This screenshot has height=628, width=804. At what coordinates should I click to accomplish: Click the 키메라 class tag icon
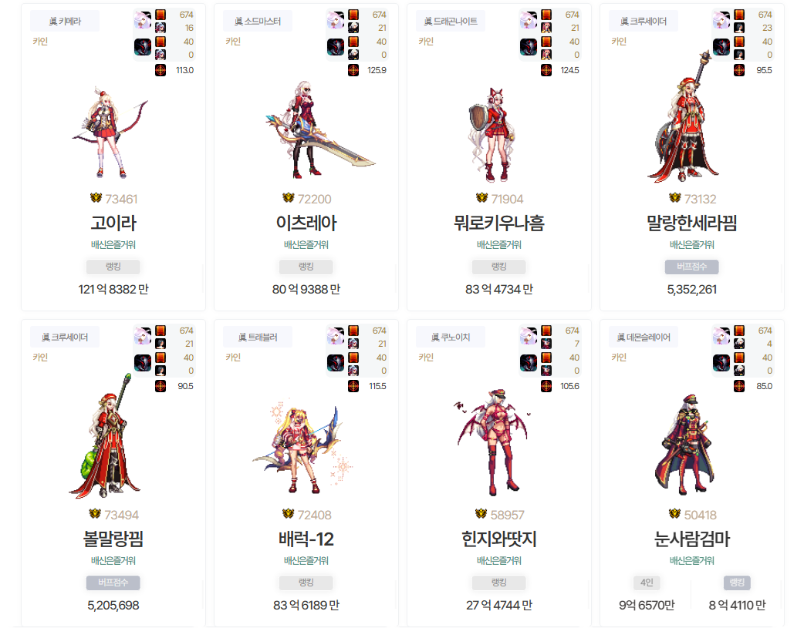click(x=52, y=22)
